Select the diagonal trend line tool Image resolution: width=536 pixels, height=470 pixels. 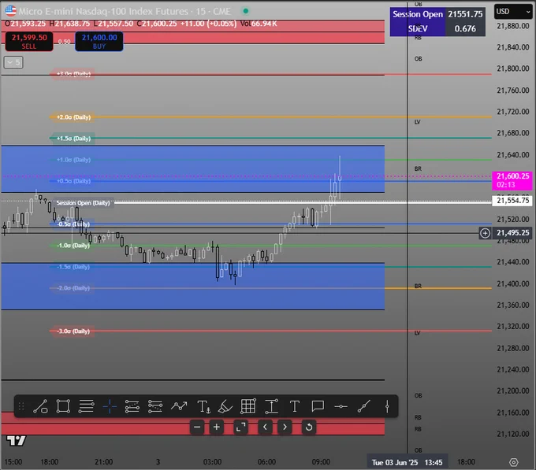(x=363, y=406)
